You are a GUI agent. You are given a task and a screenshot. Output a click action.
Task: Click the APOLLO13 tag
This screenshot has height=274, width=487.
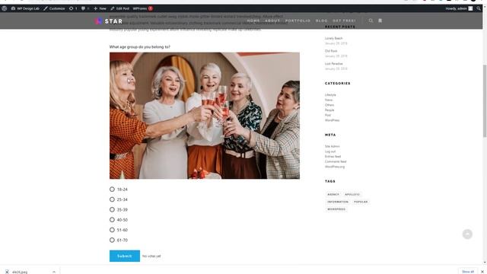(352, 195)
